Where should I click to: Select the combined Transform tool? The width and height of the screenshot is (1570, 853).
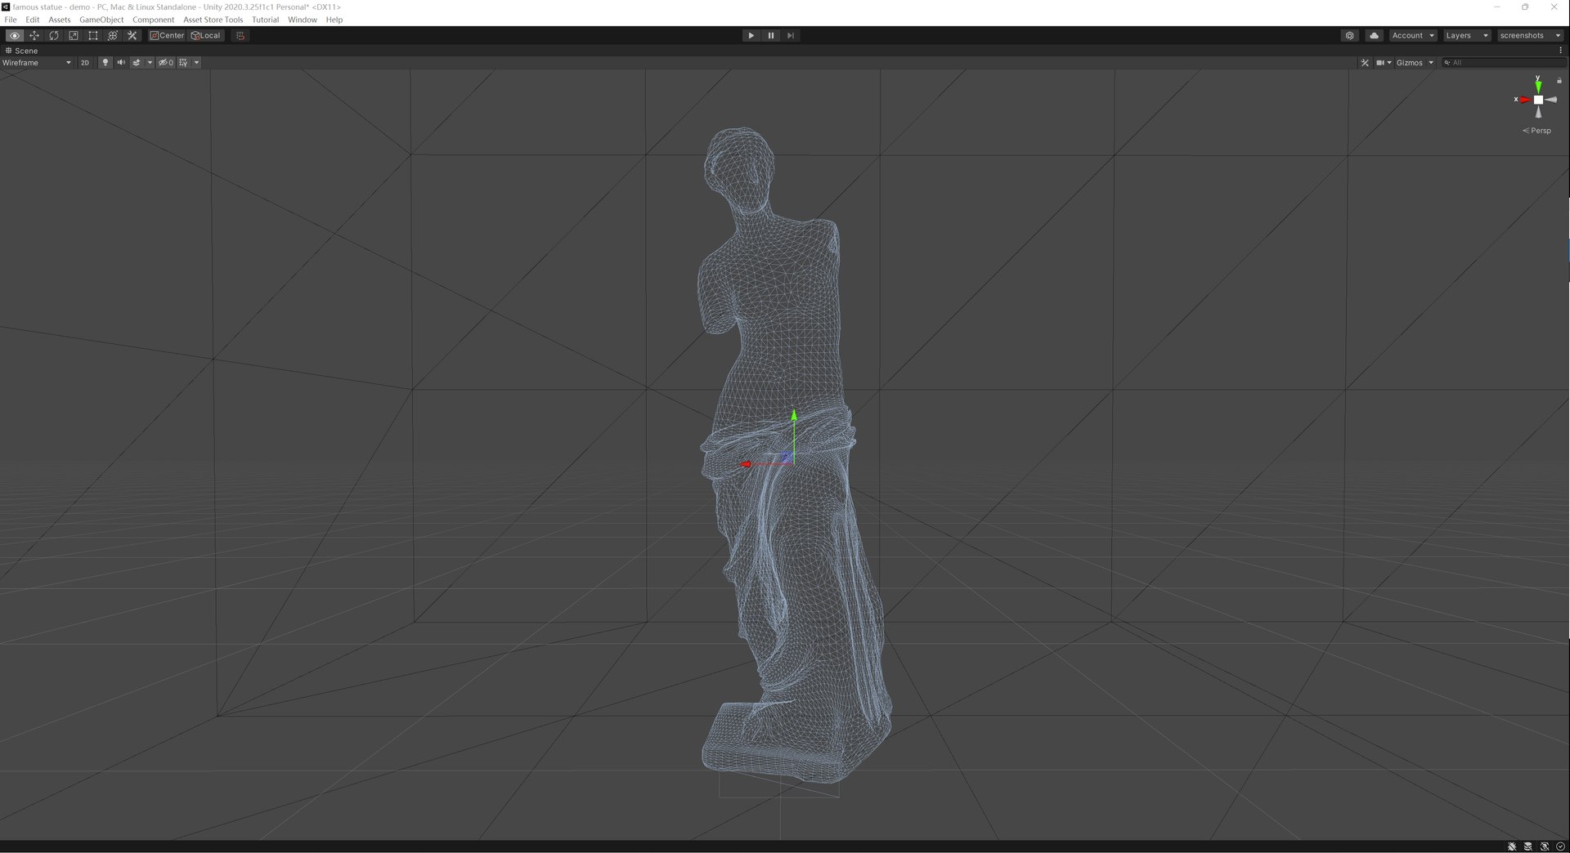click(113, 36)
